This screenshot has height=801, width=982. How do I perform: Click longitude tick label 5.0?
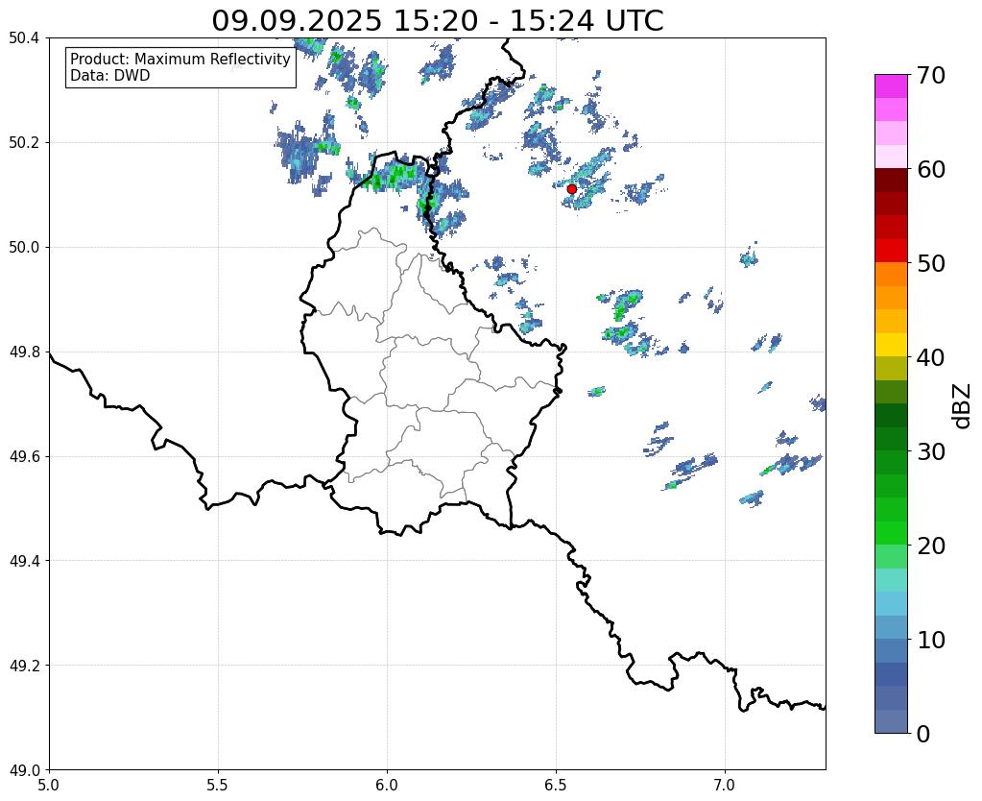49,785
